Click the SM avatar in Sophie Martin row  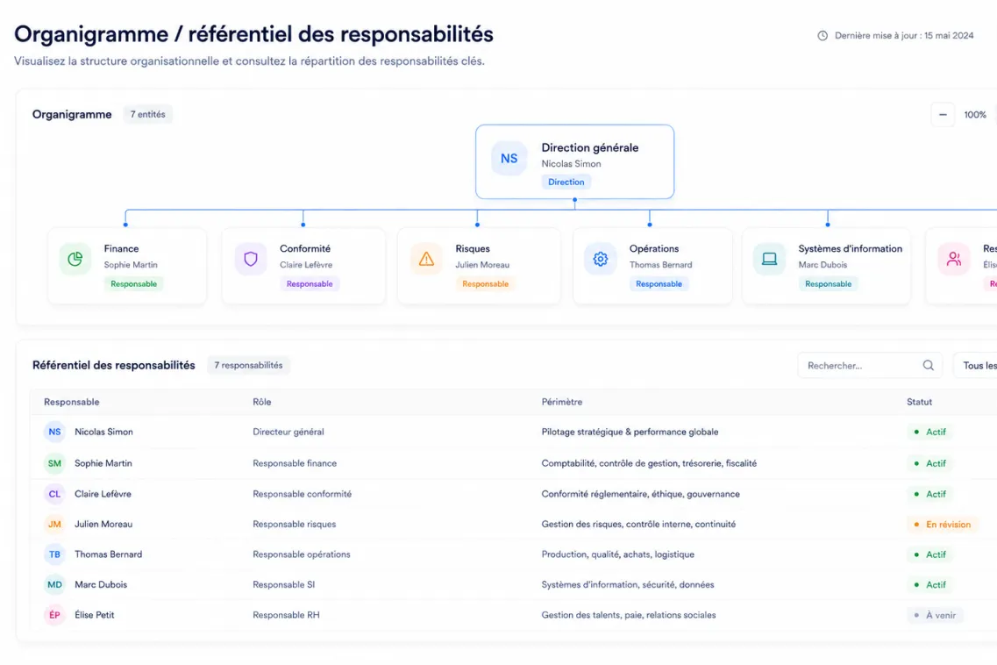(x=54, y=463)
